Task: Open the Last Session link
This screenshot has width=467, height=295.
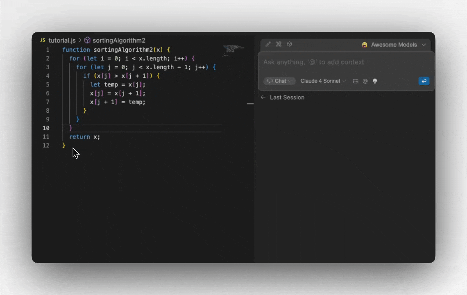Action: point(287,97)
